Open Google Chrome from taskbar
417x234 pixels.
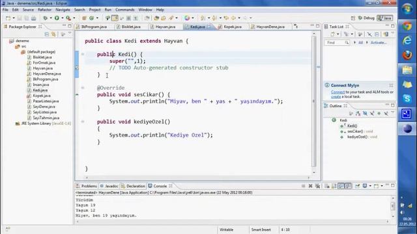click(407, 26)
